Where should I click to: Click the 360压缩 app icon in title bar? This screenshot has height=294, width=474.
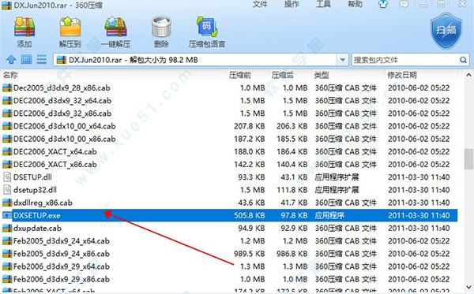tap(6, 6)
